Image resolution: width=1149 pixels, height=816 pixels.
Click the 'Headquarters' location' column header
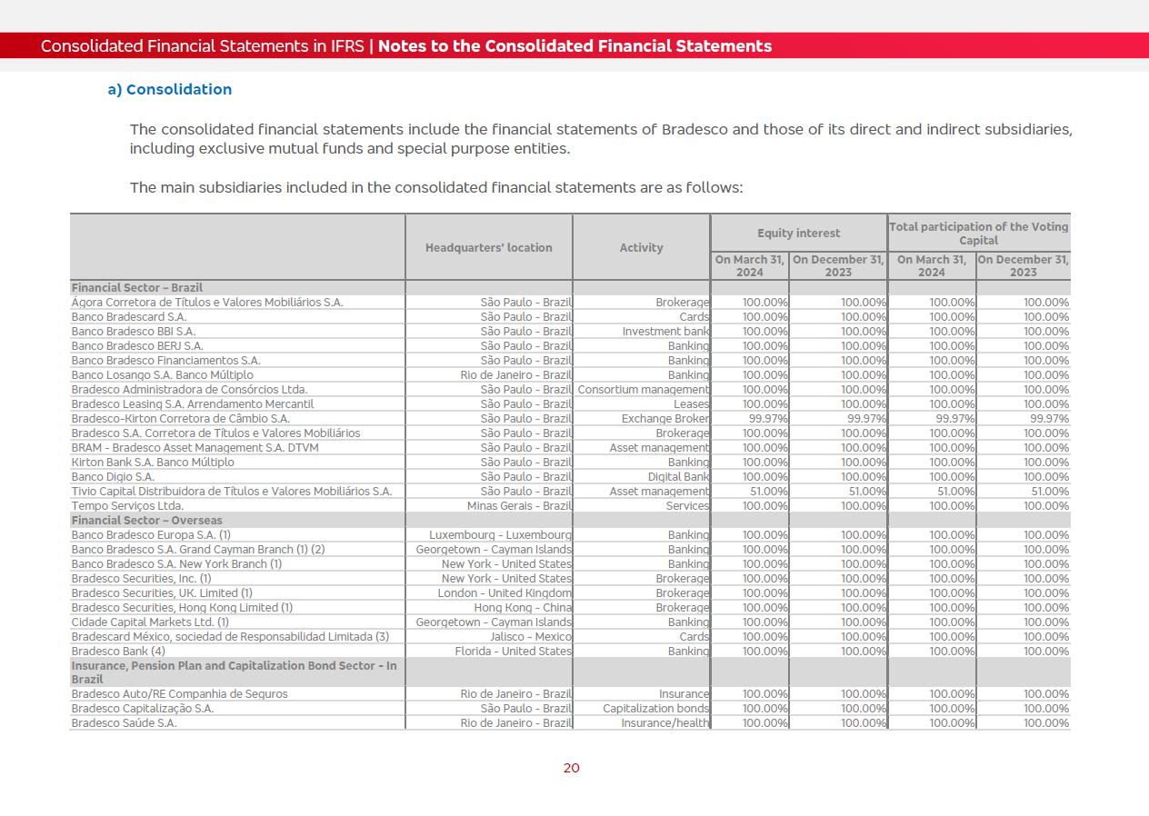[488, 247]
